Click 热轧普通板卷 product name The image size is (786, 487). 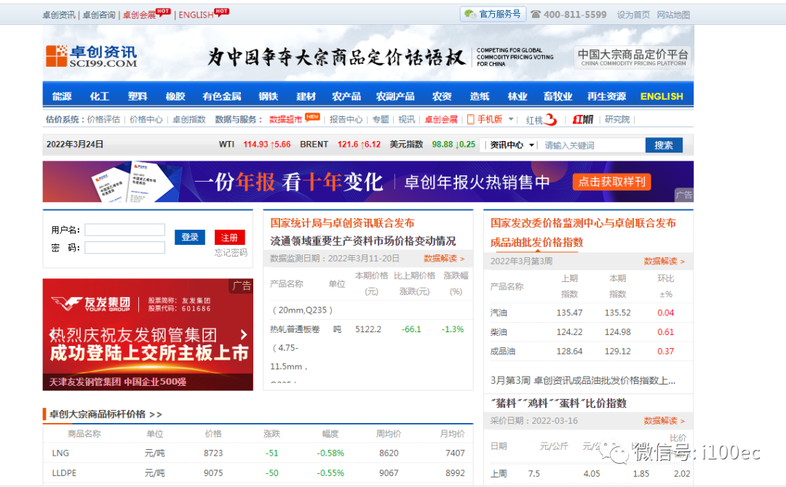tap(295, 329)
